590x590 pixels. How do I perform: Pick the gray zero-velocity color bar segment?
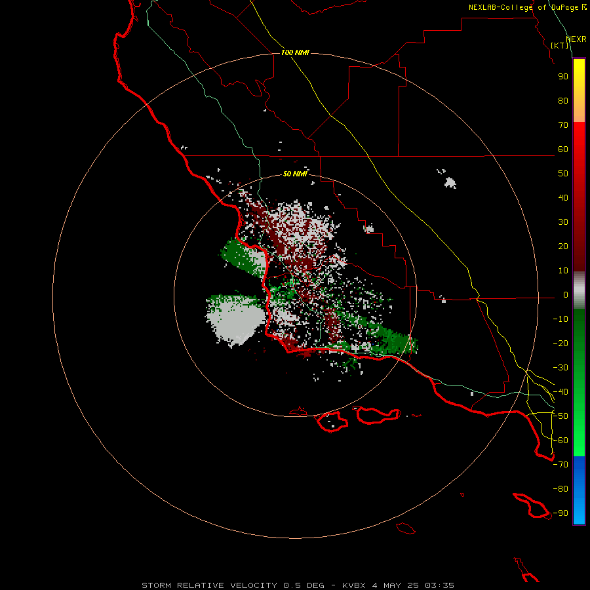point(579,290)
